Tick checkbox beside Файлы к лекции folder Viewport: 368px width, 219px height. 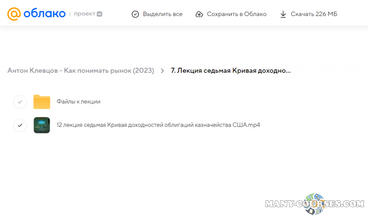20,102
